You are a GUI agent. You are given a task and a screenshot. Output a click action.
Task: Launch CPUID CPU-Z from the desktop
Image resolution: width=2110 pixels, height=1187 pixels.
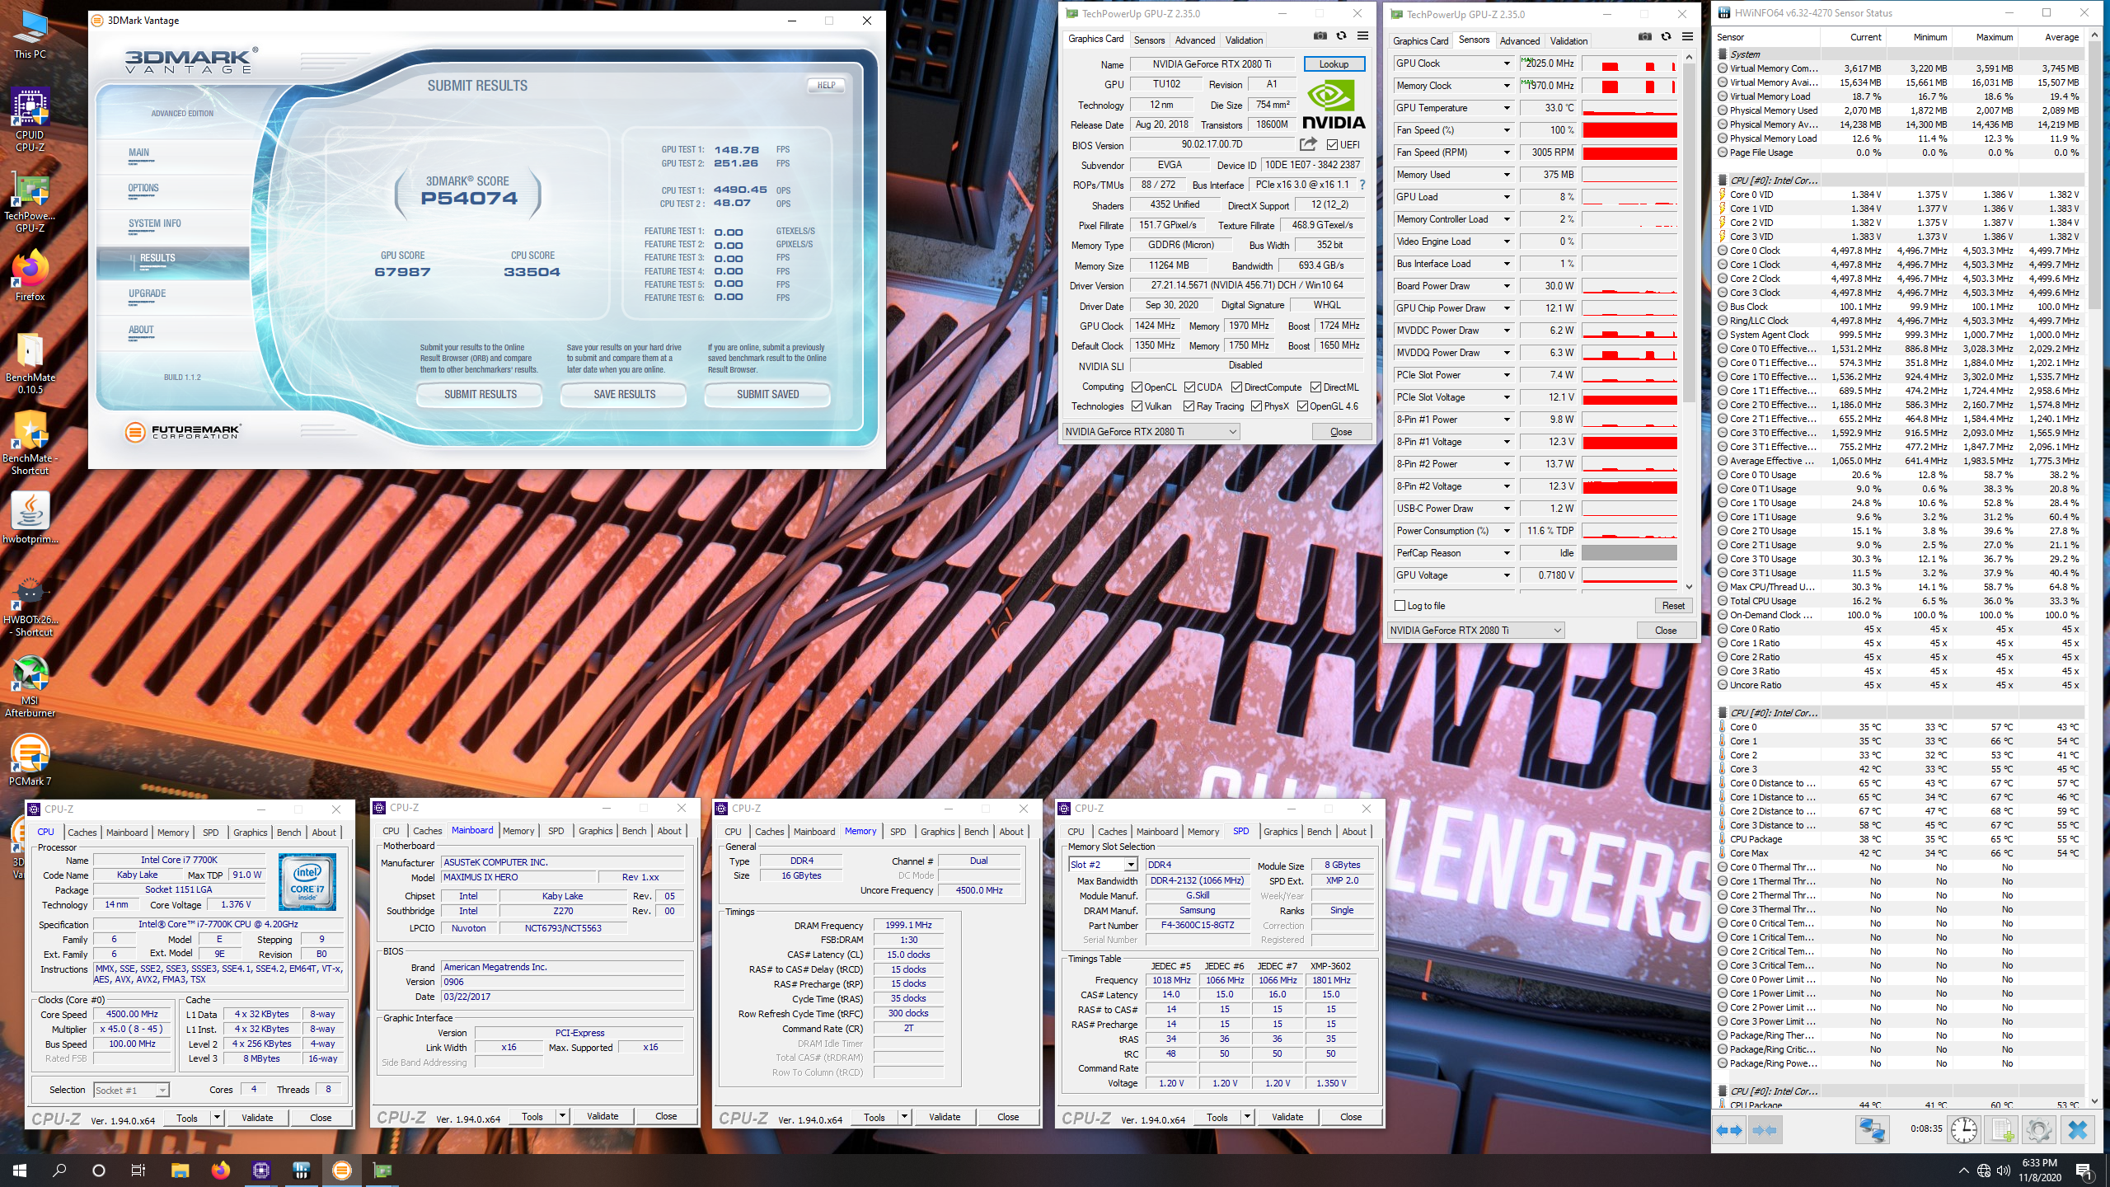(x=30, y=120)
